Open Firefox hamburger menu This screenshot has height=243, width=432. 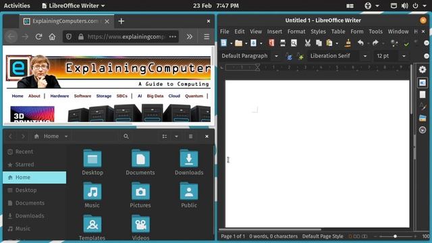point(207,36)
